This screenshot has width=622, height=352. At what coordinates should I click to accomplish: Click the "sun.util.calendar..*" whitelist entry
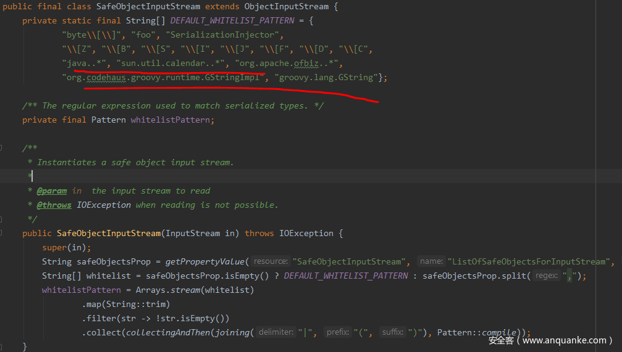click(x=172, y=63)
